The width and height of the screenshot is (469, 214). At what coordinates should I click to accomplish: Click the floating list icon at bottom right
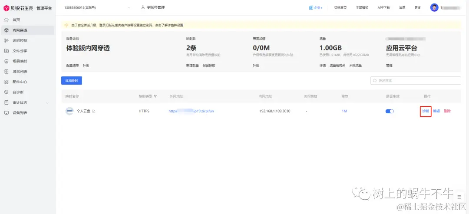pos(459,196)
